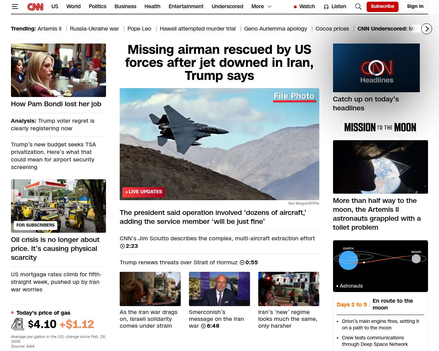Click the gas pump icon

18,324
